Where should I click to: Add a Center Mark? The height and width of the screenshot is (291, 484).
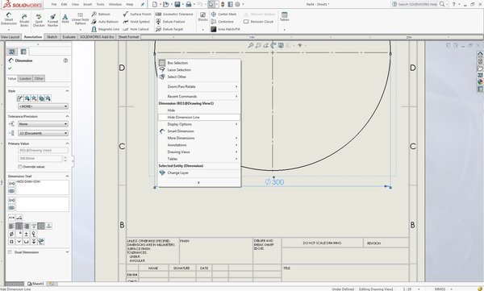(x=223, y=15)
